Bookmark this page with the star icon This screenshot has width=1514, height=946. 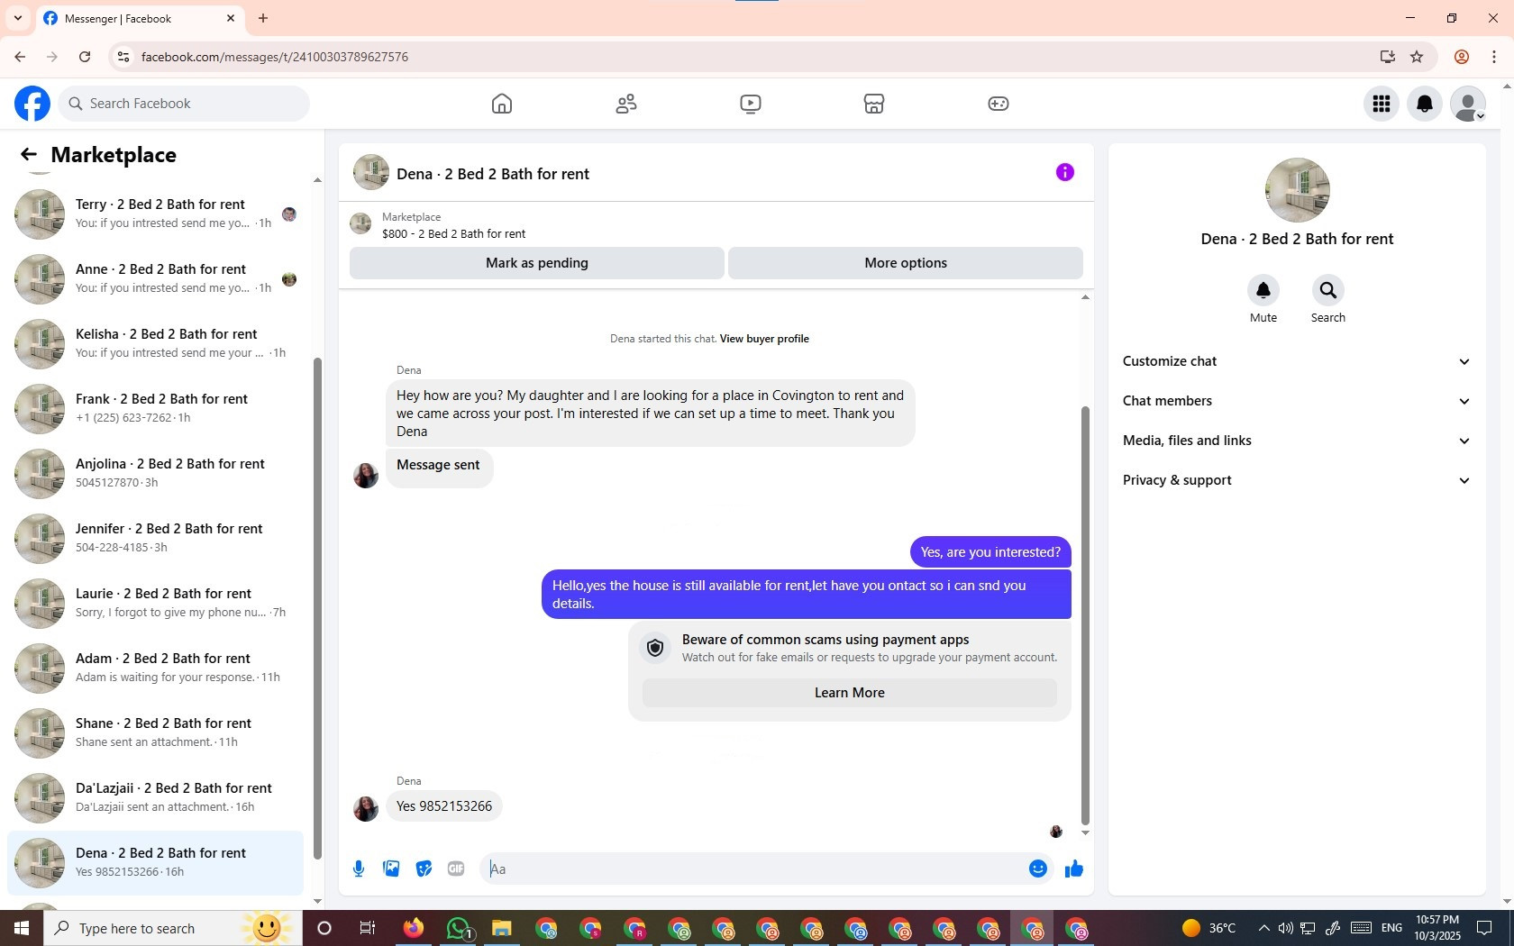coord(1417,57)
